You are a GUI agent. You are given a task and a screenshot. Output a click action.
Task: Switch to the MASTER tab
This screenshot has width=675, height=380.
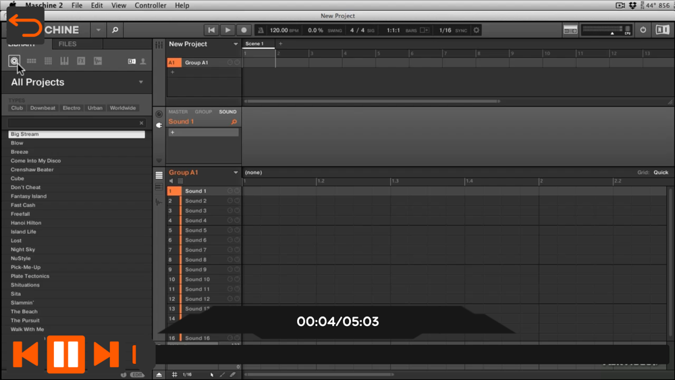click(178, 112)
